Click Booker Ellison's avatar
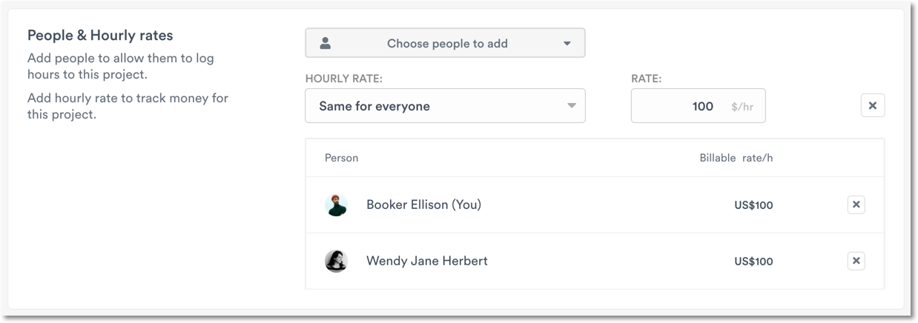This screenshot has width=918, height=323. tap(336, 204)
